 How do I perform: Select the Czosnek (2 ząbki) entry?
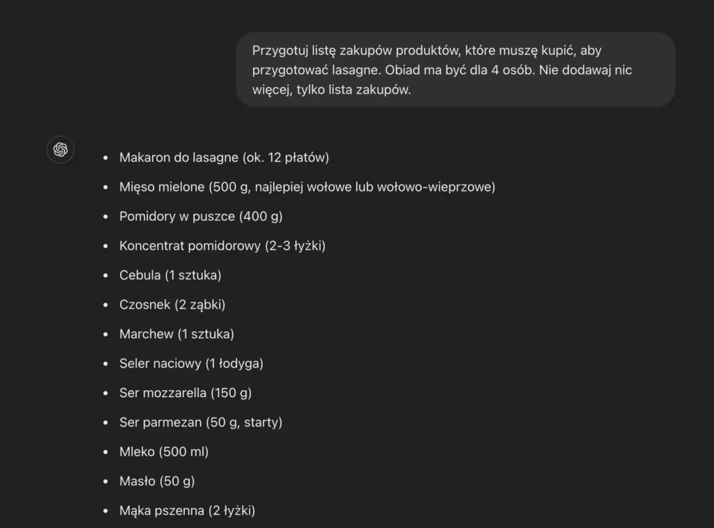point(172,304)
